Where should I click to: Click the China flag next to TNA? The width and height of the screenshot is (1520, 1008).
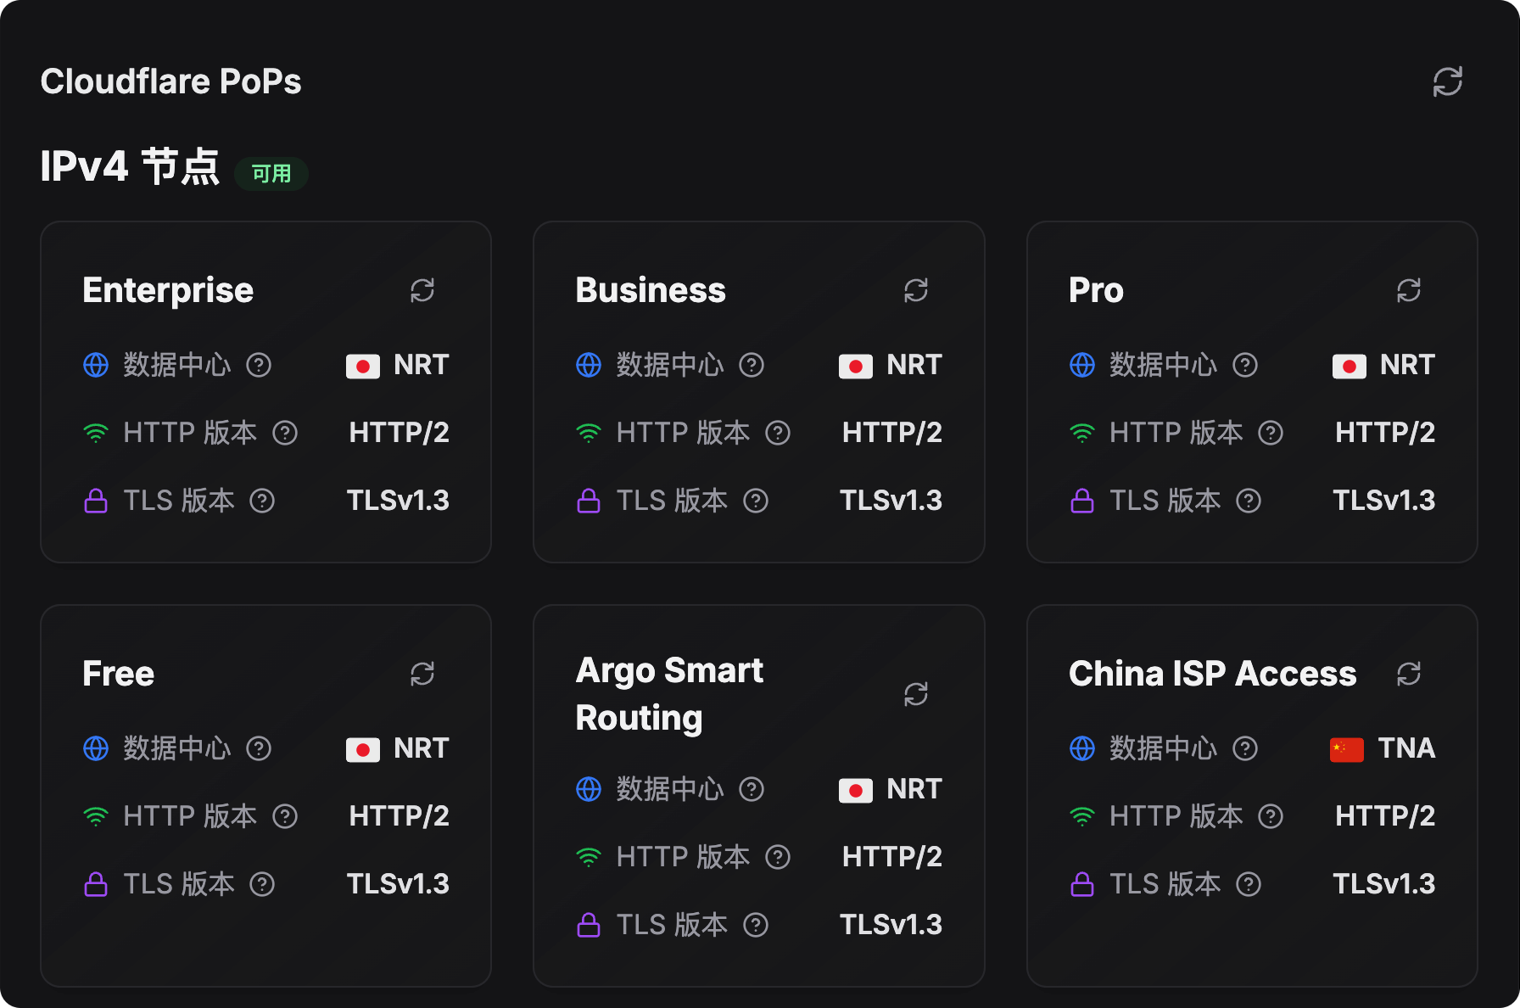click(1346, 749)
